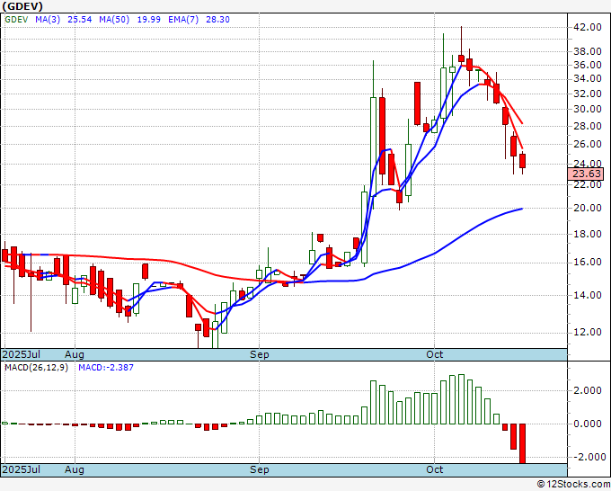Click the 36.00 price axis label
The image size is (611, 491).
click(587, 65)
